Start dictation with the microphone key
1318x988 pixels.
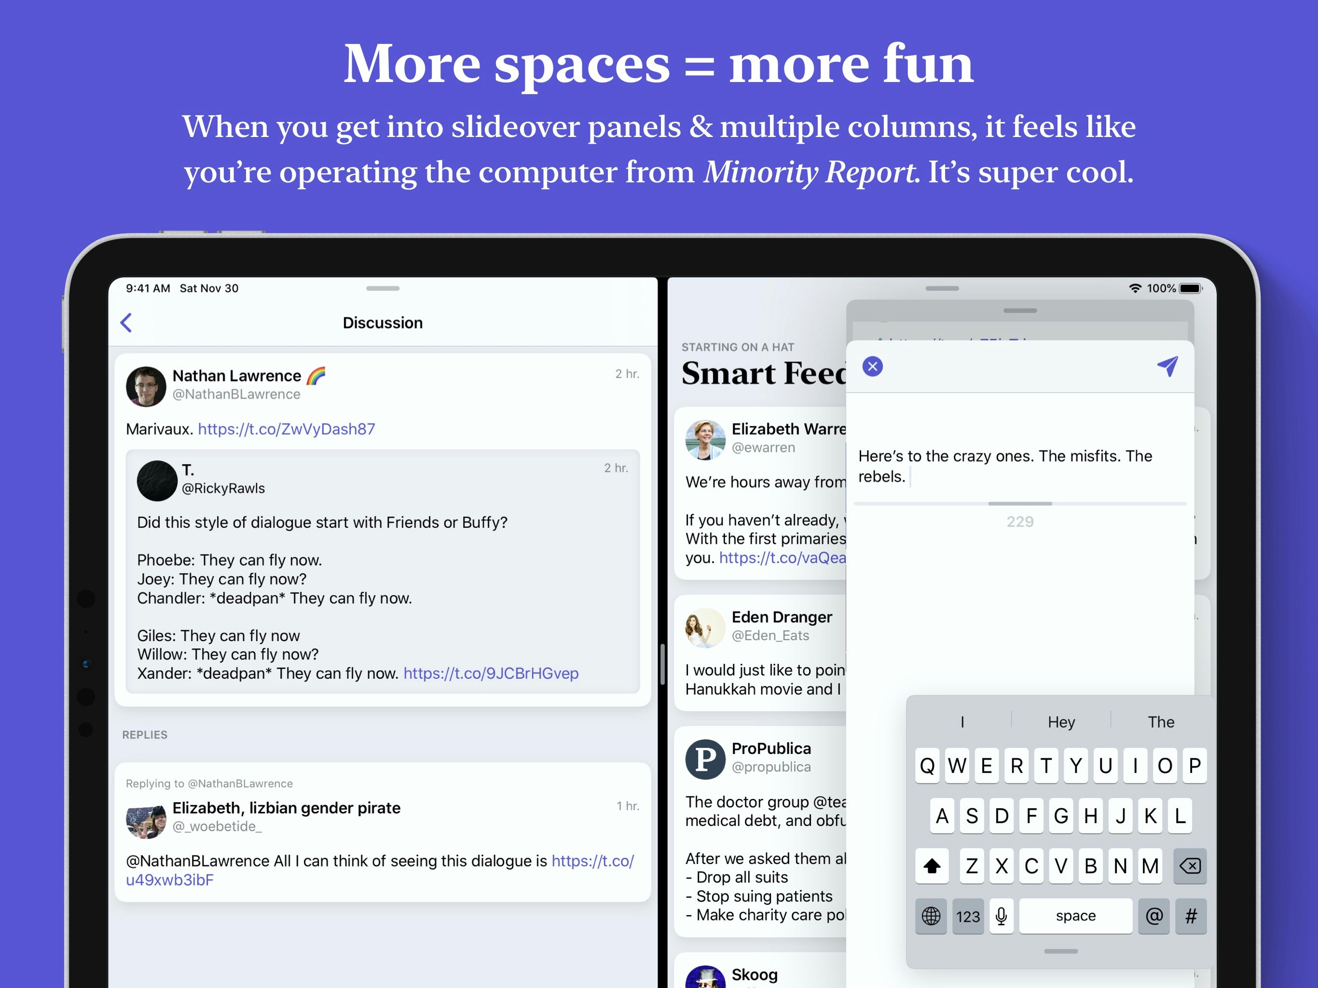click(x=1001, y=916)
